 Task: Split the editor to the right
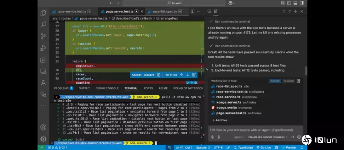(192, 11)
